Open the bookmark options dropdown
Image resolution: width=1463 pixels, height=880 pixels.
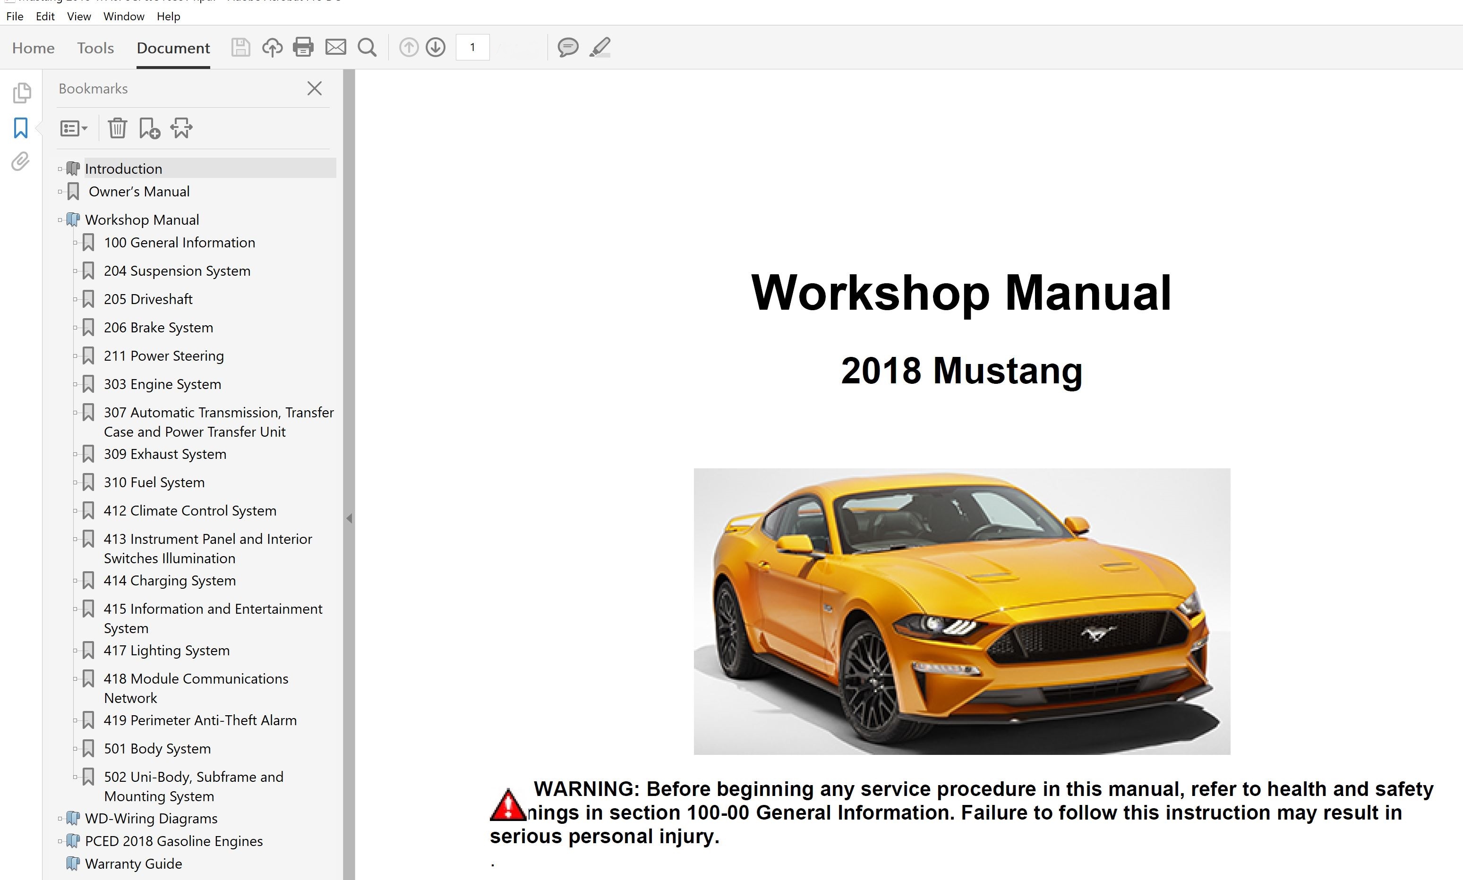click(x=74, y=127)
